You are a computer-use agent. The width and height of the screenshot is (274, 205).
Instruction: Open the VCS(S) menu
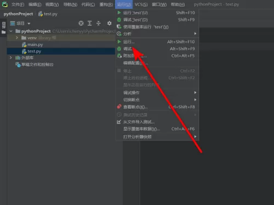tap(141, 4)
